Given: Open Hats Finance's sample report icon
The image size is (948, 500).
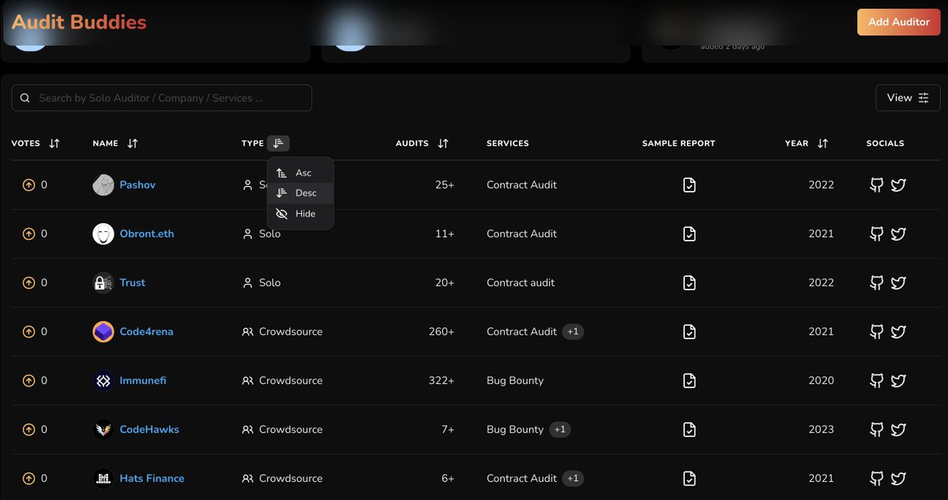Looking at the screenshot, I should coord(690,479).
